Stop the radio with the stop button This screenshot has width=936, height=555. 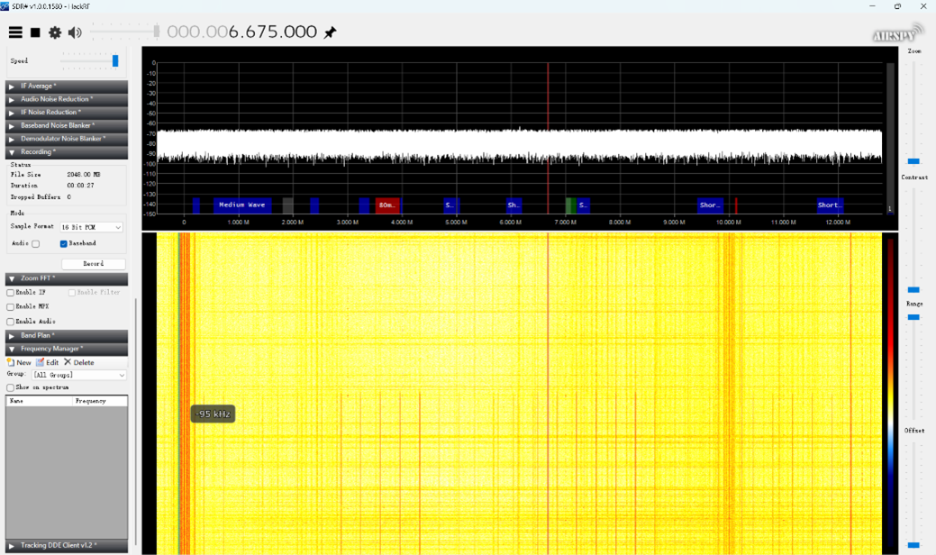tap(35, 32)
